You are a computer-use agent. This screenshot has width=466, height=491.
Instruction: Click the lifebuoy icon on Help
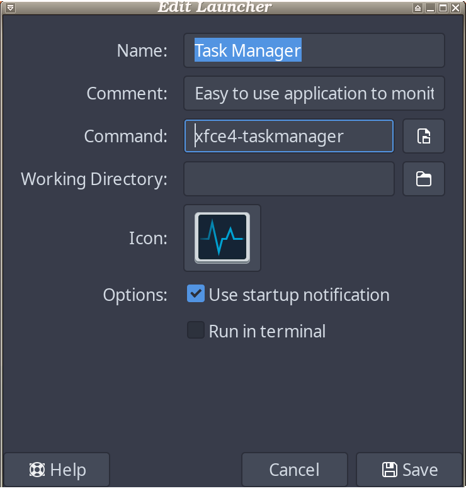(x=37, y=470)
